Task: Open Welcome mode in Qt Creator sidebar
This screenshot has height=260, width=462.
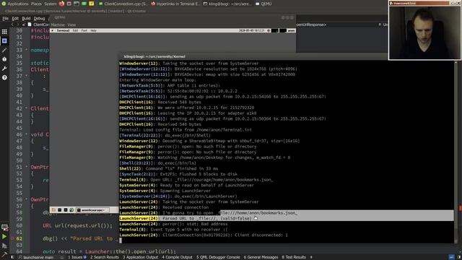Action: pos(4,32)
